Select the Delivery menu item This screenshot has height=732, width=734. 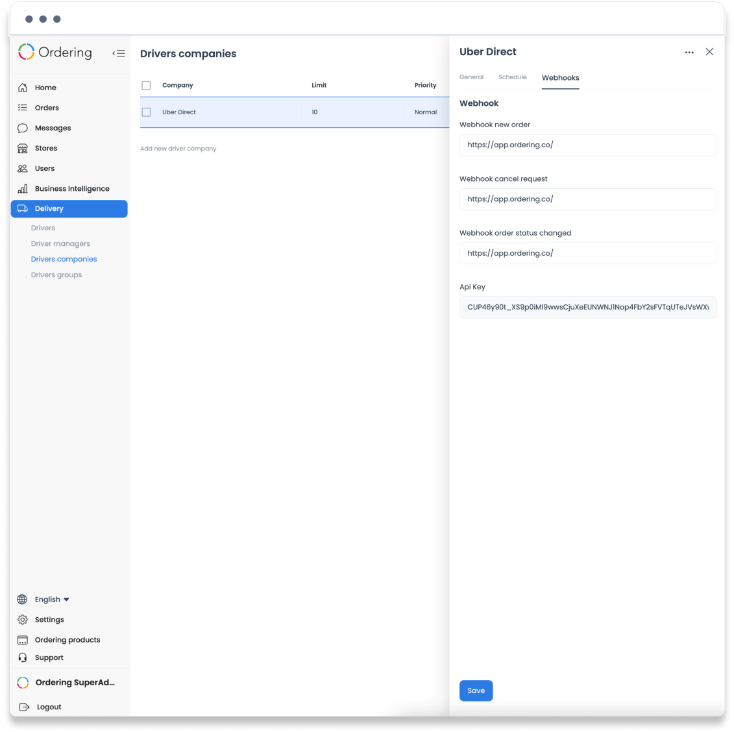[69, 209]
